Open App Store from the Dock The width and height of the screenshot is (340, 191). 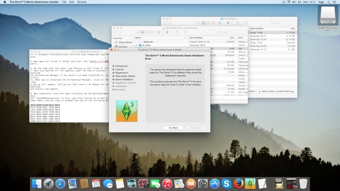tap(215, 184)
